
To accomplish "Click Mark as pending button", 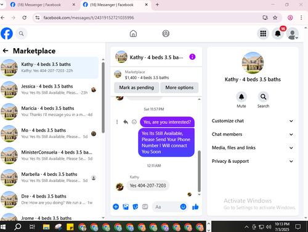I will click(137, 88).
